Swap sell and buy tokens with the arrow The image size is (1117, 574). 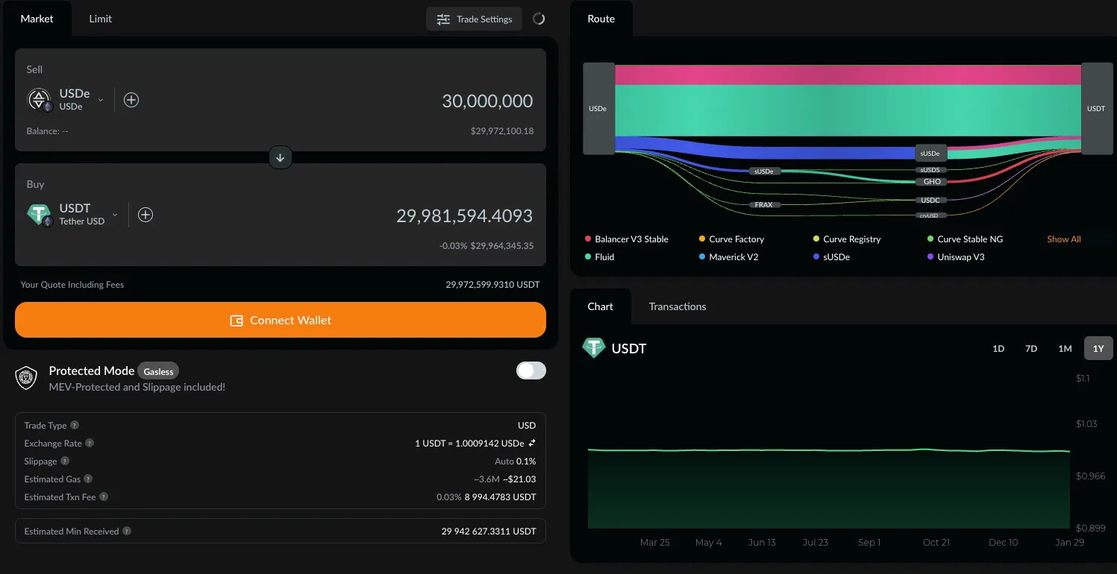(x=281, y=157)
